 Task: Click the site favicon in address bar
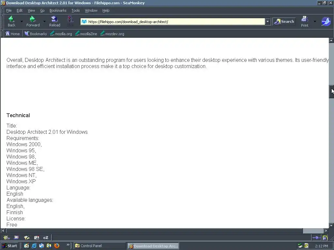[x=84, y=21]
